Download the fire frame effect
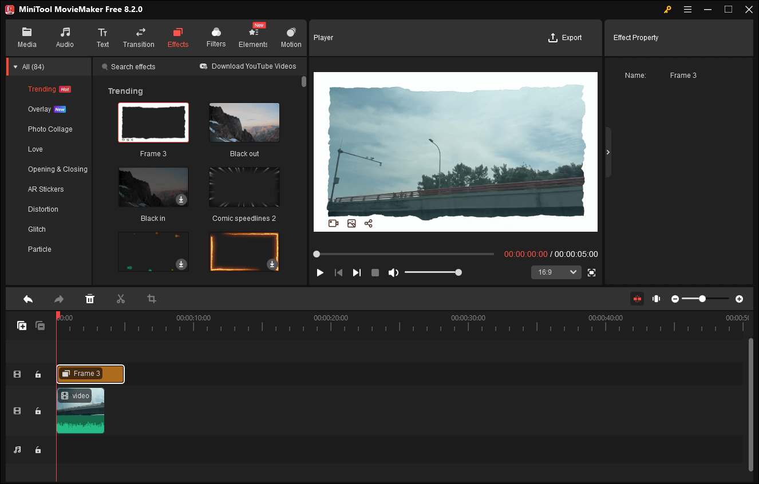 (x=272, y=264)
